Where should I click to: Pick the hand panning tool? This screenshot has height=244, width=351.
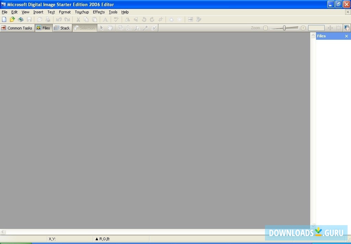click(110, 28)
